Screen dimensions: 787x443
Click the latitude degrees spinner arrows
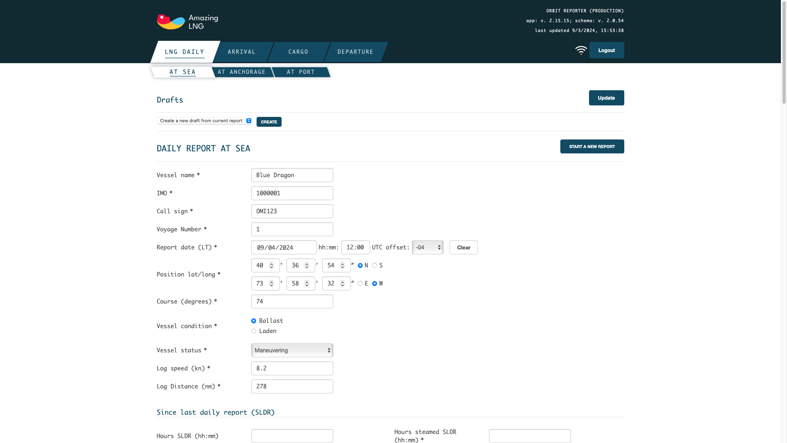pyautogui.click(x=271, y=266)
